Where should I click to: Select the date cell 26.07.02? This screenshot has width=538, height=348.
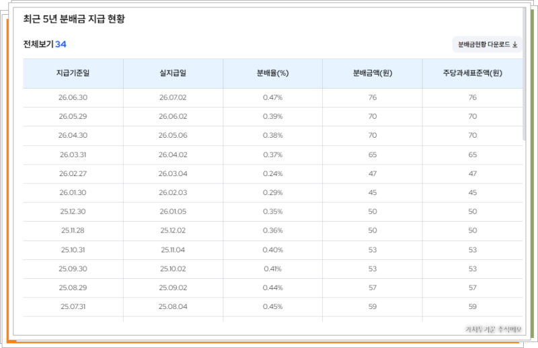click(x=173, y=97)
